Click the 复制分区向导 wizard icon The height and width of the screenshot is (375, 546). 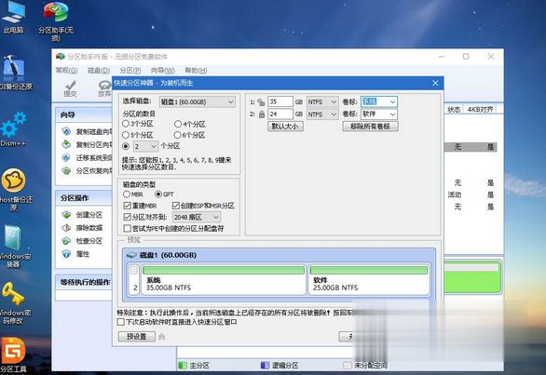[66, 144]
